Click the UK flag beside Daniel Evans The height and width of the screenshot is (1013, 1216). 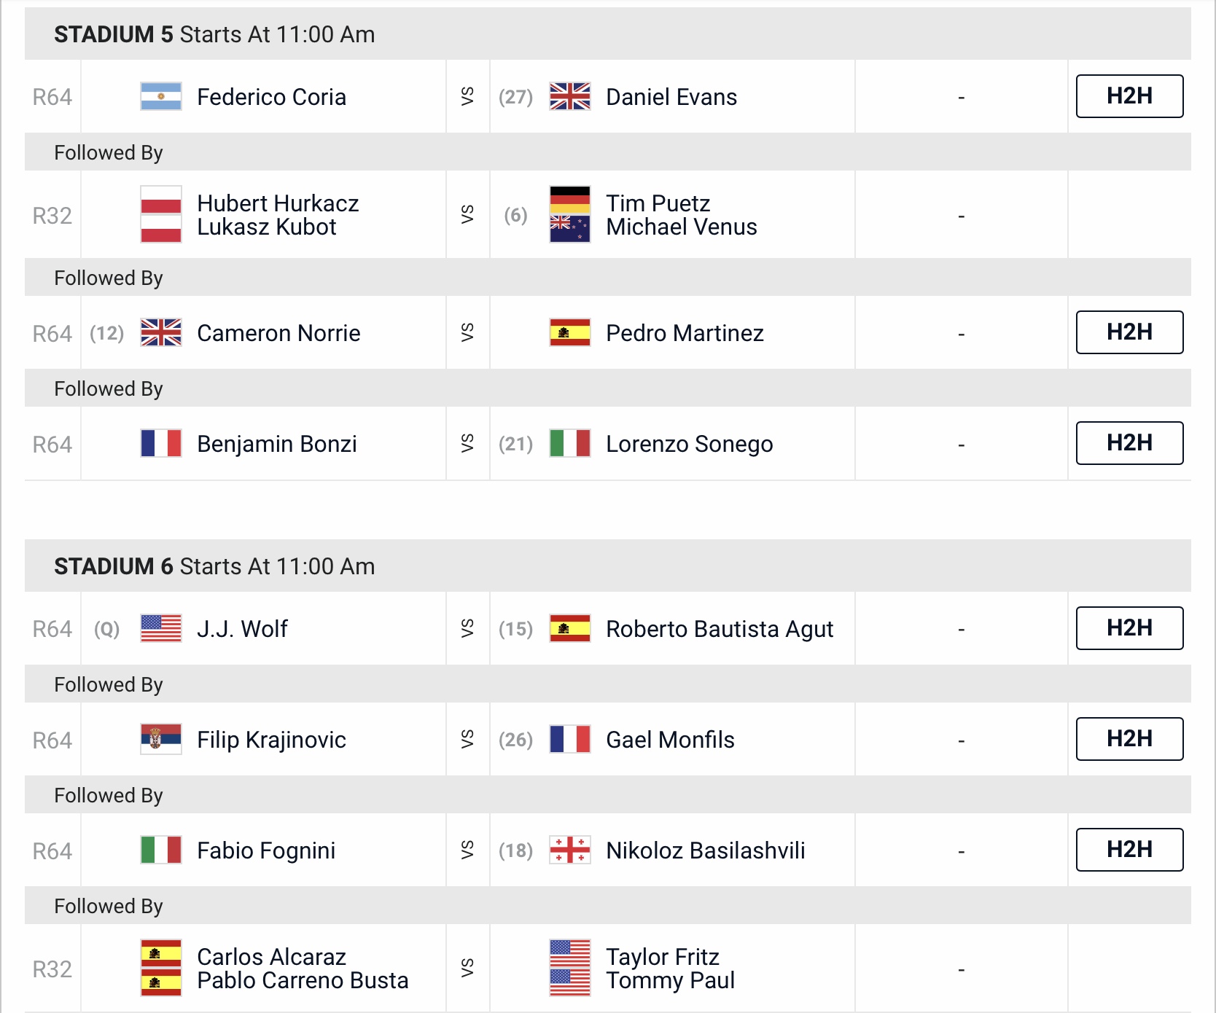click(570, 96)
